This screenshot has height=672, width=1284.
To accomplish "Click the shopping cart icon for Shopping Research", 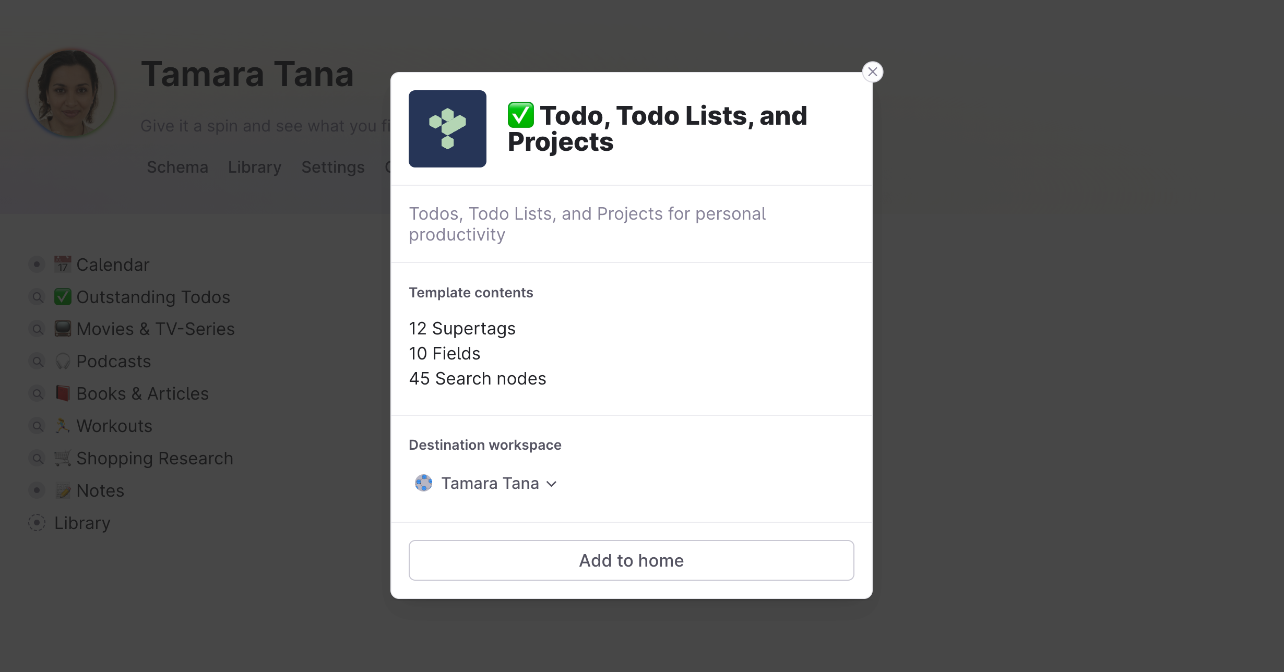I will coord(63,458).
